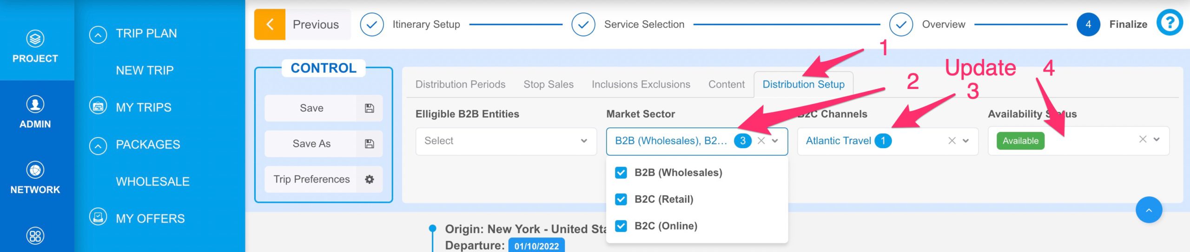
Task: Click the My Trips briefcase icon
Action: [x=98, y=106]
